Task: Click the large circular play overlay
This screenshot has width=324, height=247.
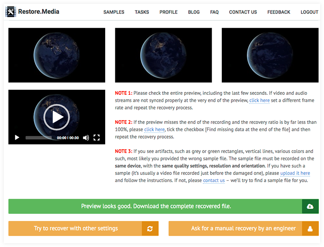Action: point(57,117)
